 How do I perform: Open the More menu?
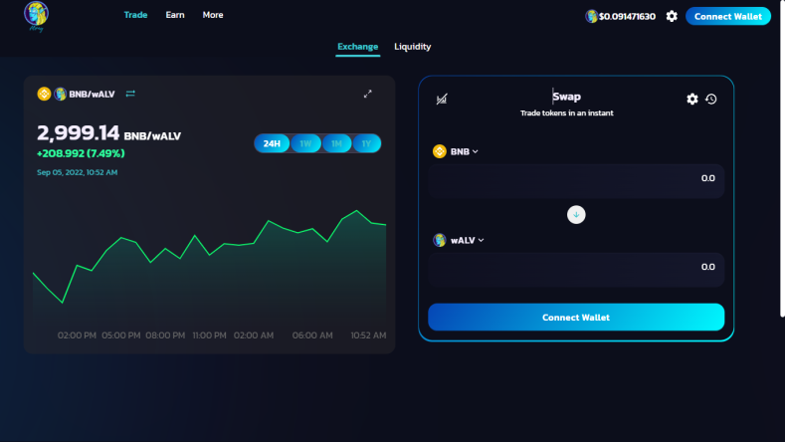(213, 15)
